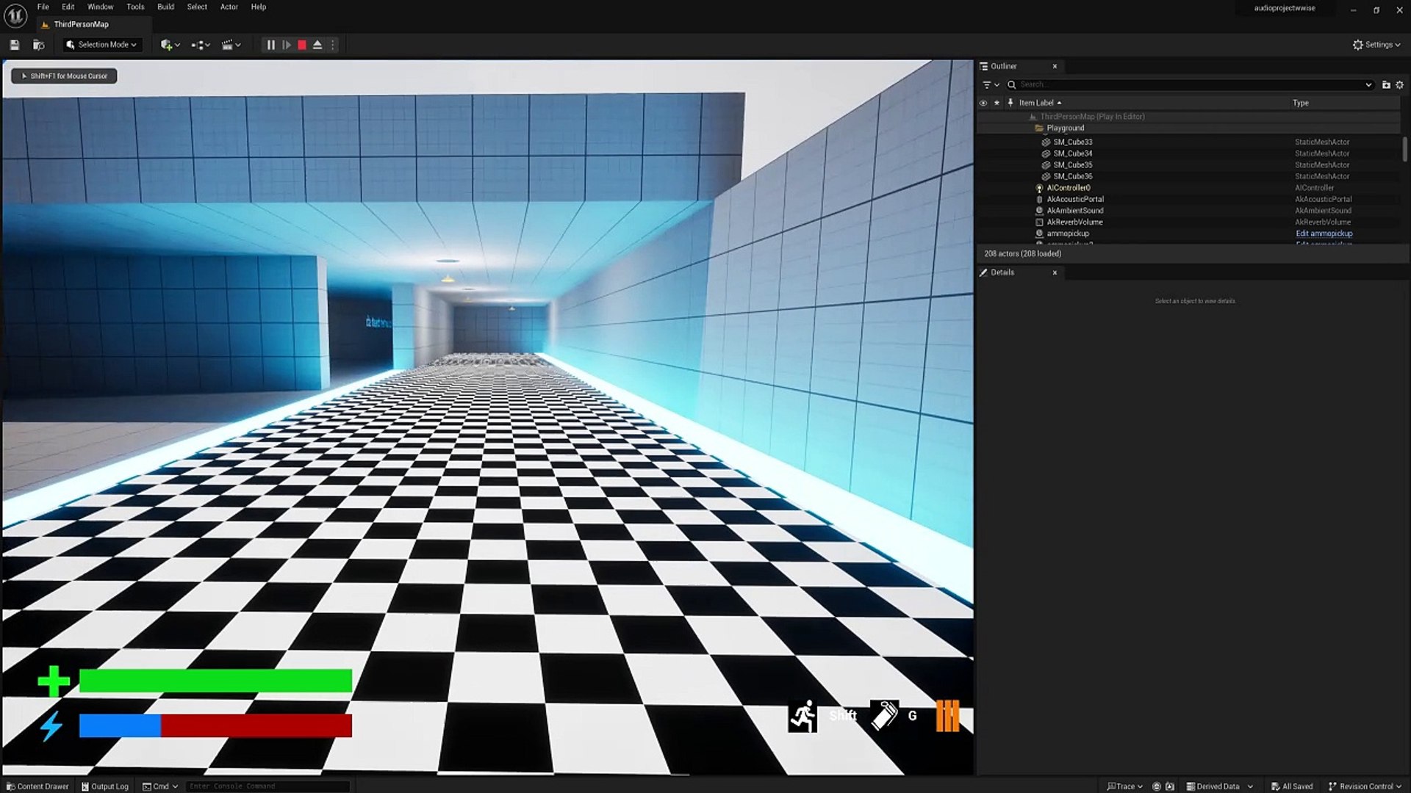The width and height of the screenshot is (1411, 793).
Task: Open the Output Log
Action: pos(104,786)
